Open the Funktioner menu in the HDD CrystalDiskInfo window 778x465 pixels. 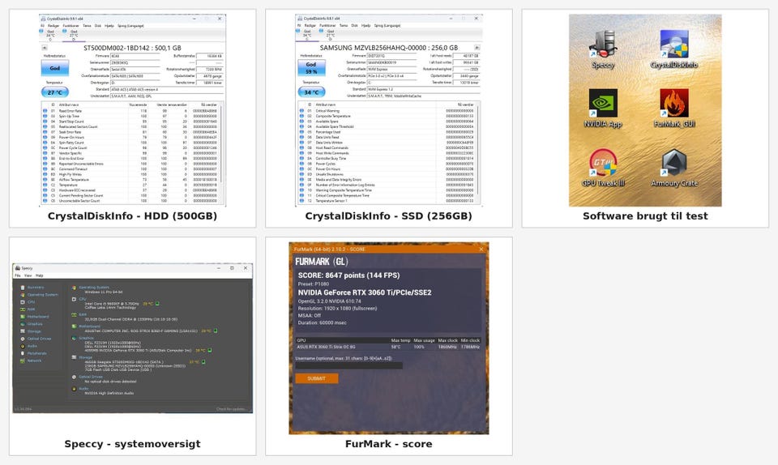tap(71, 26)
